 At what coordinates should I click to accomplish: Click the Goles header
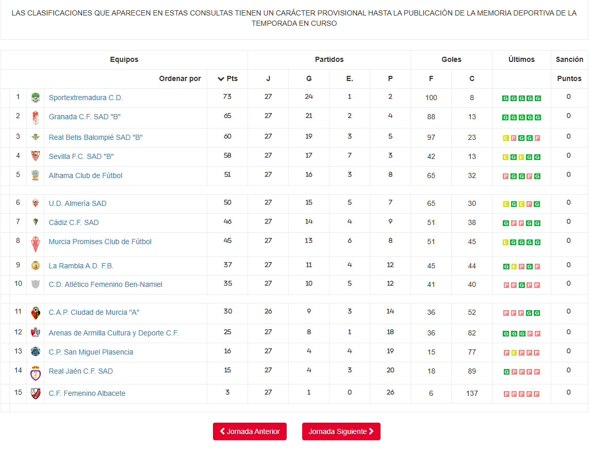coord(452,59)
